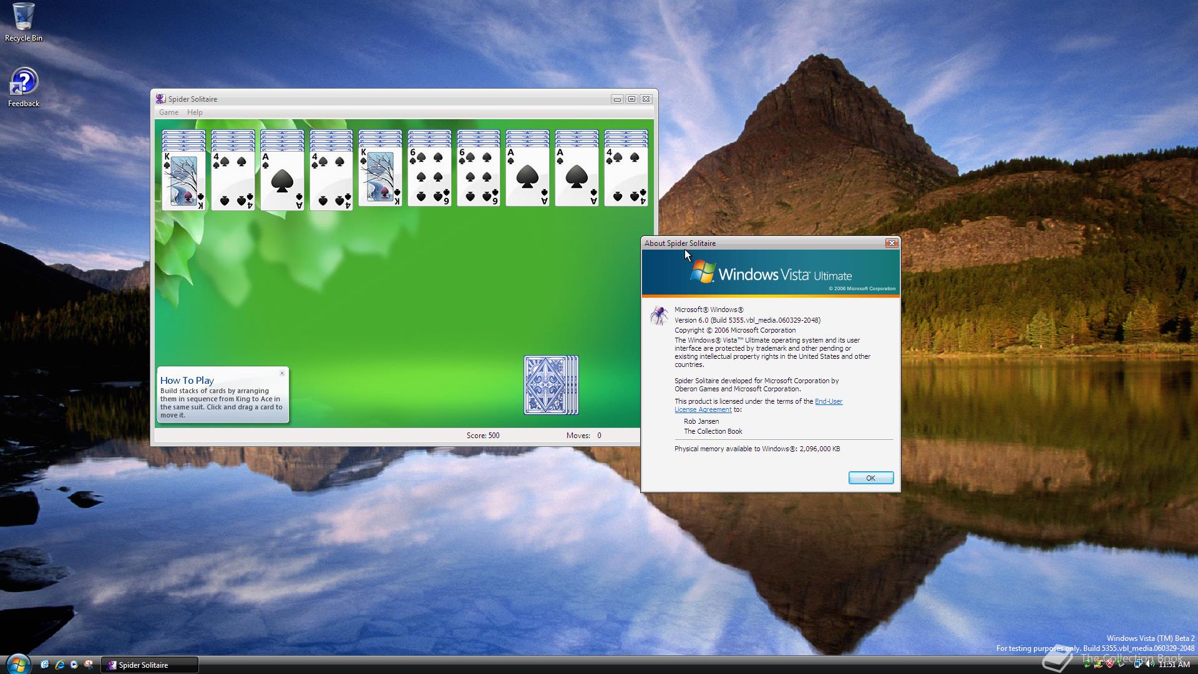The image size is (1198, 674).
Task: Click OK in About Spider Solitaire dialog
Action: [x=870, y=478]
